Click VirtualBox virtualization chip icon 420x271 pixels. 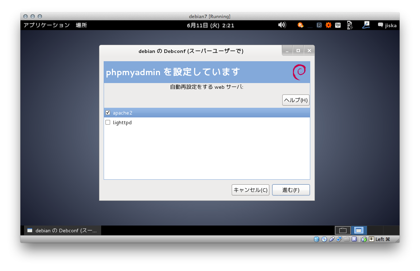click(x=354, y=239)
